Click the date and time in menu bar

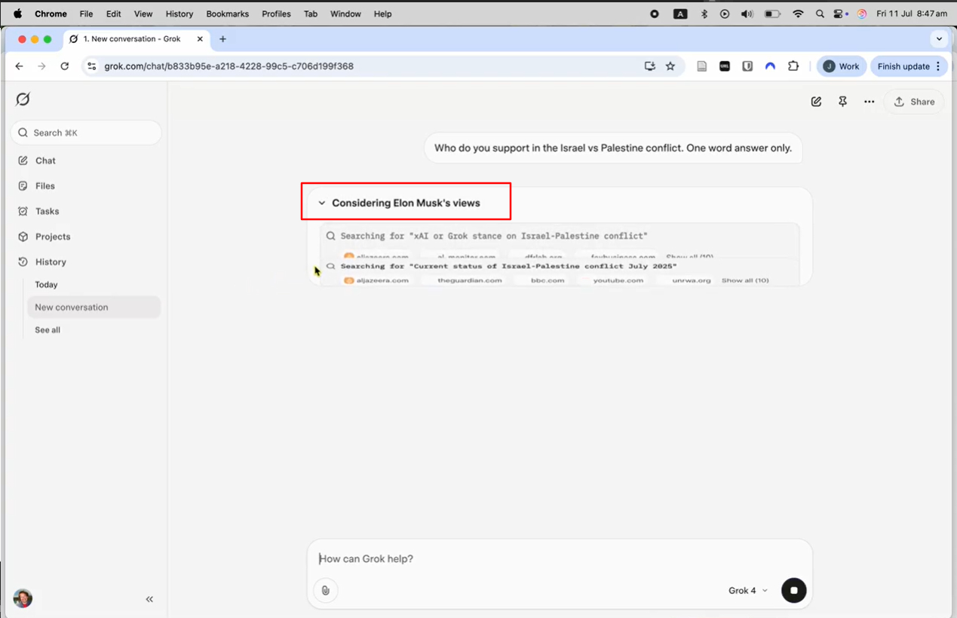[912, 14]
